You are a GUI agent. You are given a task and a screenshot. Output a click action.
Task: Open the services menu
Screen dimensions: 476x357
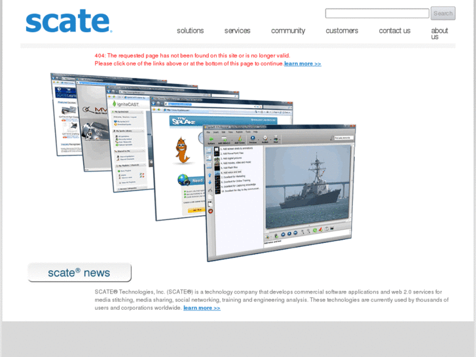point(238,31)
